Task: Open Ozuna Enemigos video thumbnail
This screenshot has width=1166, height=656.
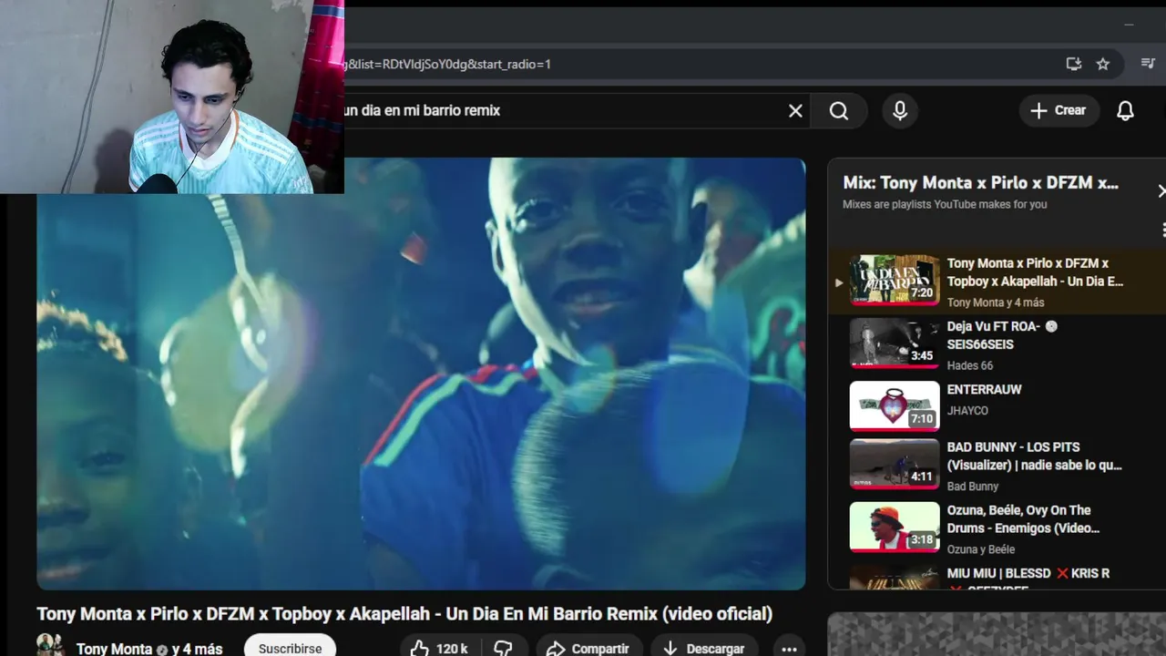Action: [895, 527]
